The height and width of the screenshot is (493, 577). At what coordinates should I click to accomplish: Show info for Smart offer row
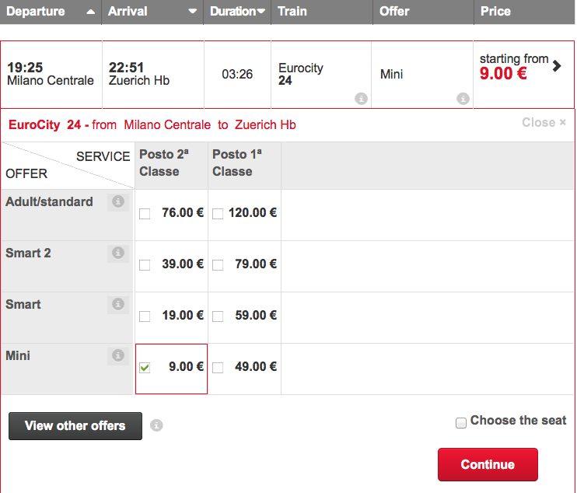tap(118, 305)
